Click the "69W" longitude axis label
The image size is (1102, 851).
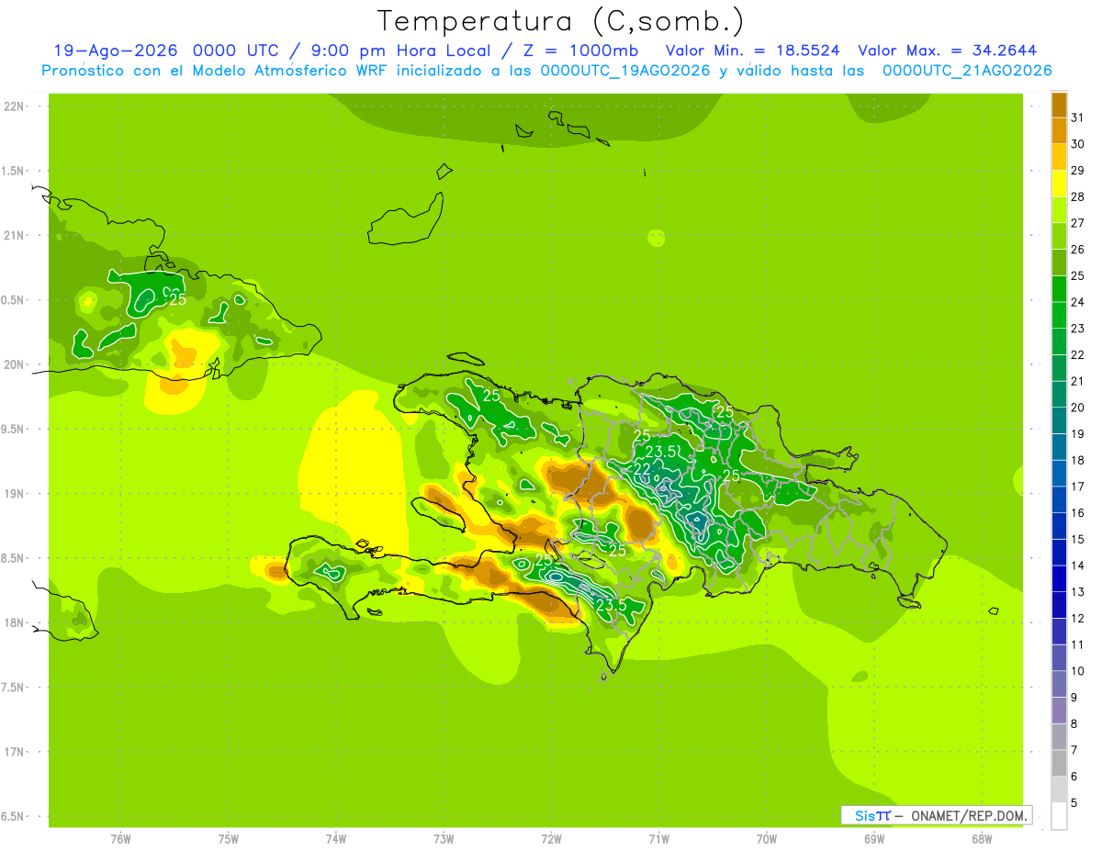pyautogui.click(x=874, y=839)
